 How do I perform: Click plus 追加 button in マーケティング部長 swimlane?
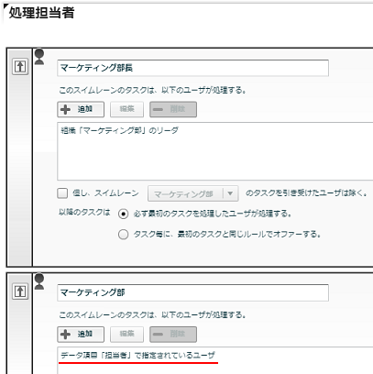point(81,109)
